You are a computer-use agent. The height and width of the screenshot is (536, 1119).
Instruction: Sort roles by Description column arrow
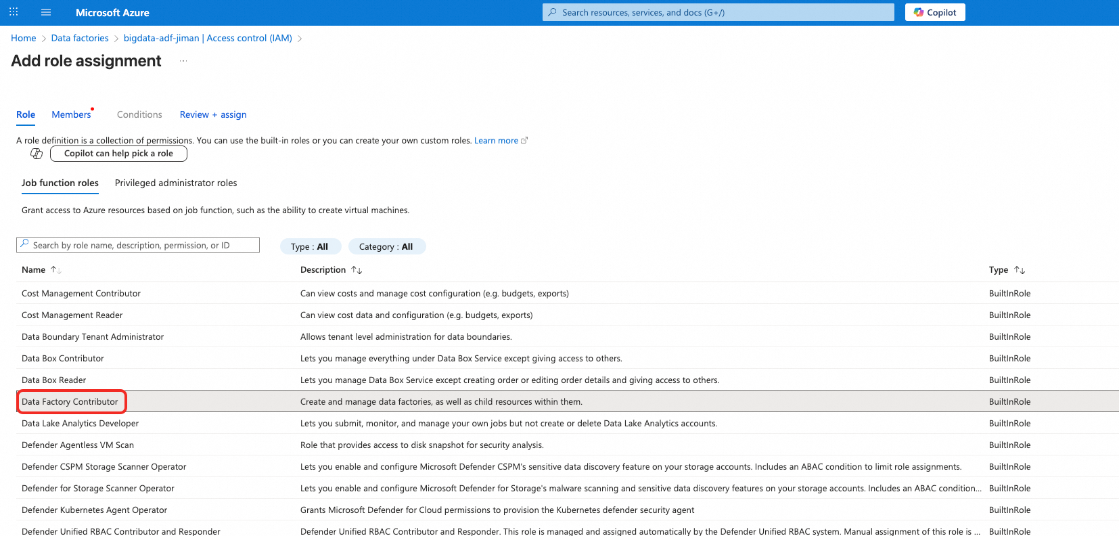tap(357, 270)
